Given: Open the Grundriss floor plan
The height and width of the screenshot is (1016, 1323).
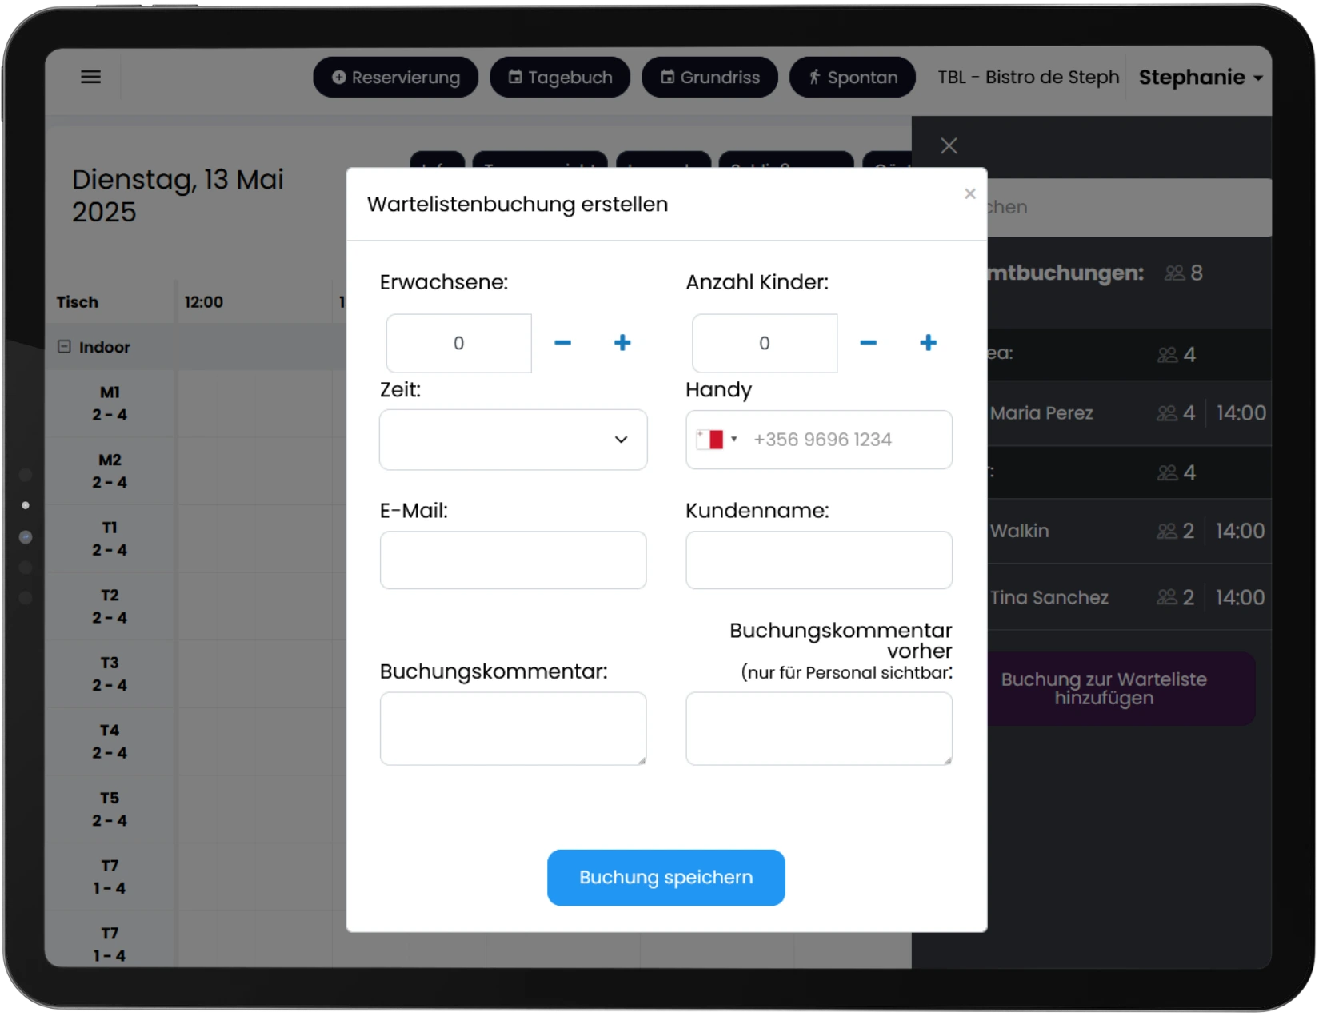Looking at the screenshot, I should point(709,77).
